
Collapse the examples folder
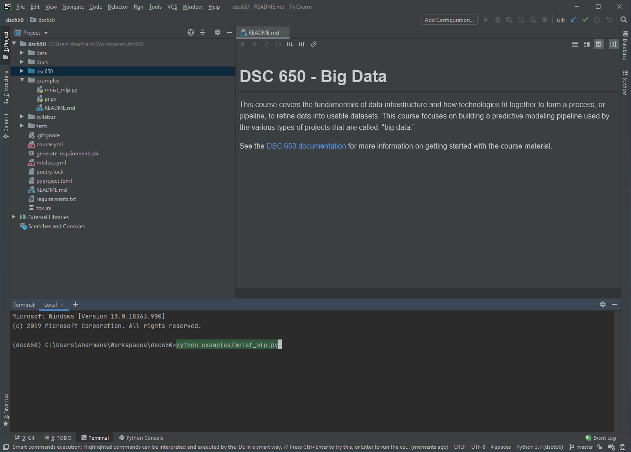21,80
